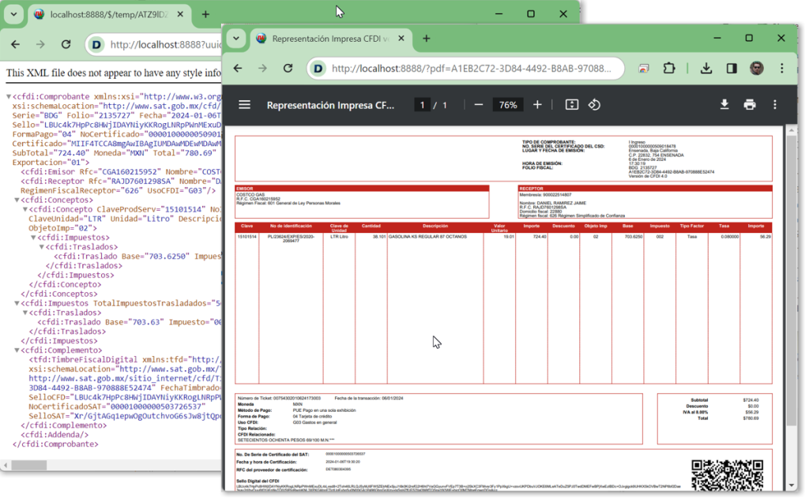Collapse the cfdi:Conceptos XML node
Screen dimensions: 809x498
(x=17, y=200)
